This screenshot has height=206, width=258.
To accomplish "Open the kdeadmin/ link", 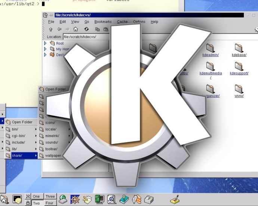I will tap(211, 55).
